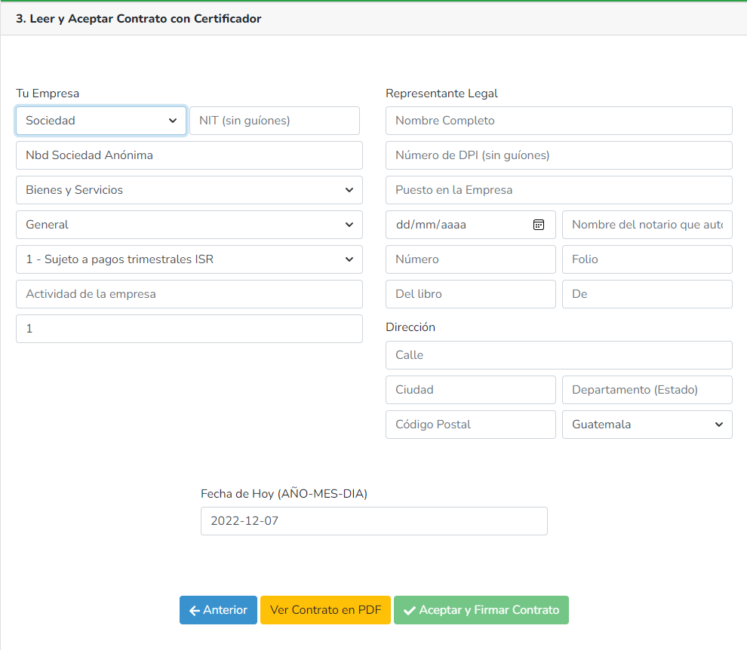Click the Nombre del notario field
This screenshot has height=650, width=747.
coord(647,225)
